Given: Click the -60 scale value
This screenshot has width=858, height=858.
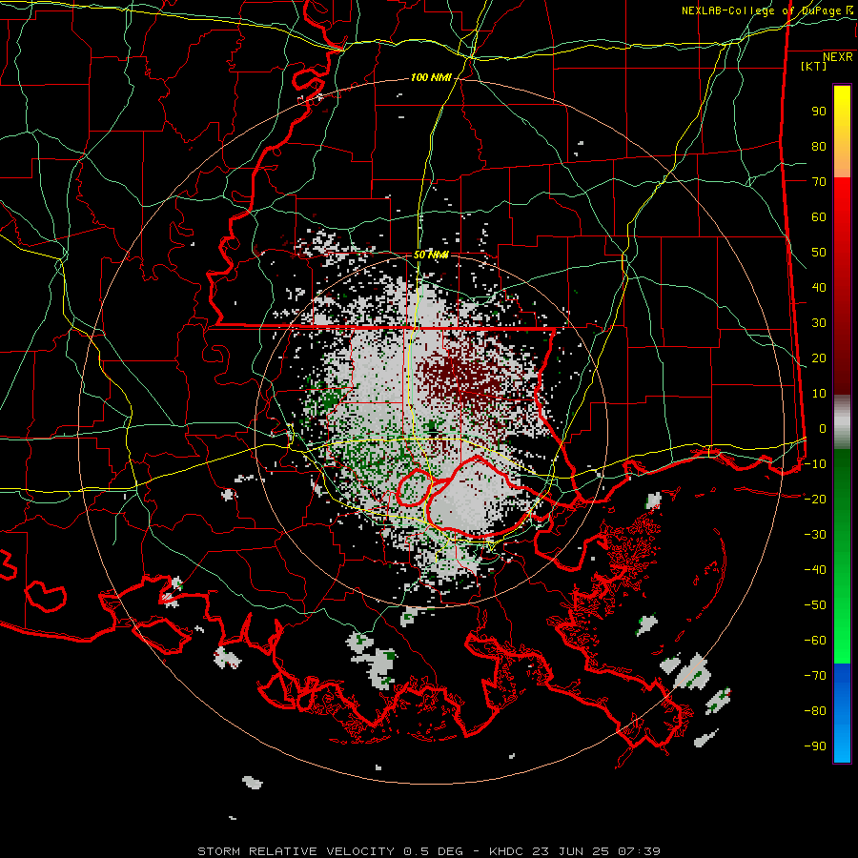Looking at the screenshot, I should (815, 641).
